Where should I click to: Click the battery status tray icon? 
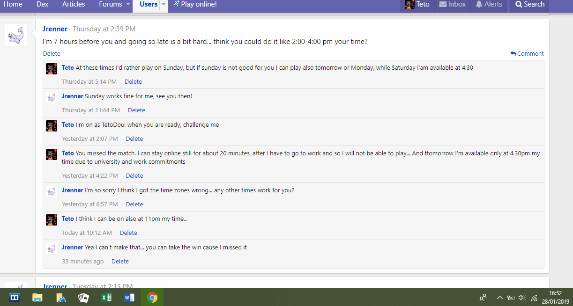point(511,298)
